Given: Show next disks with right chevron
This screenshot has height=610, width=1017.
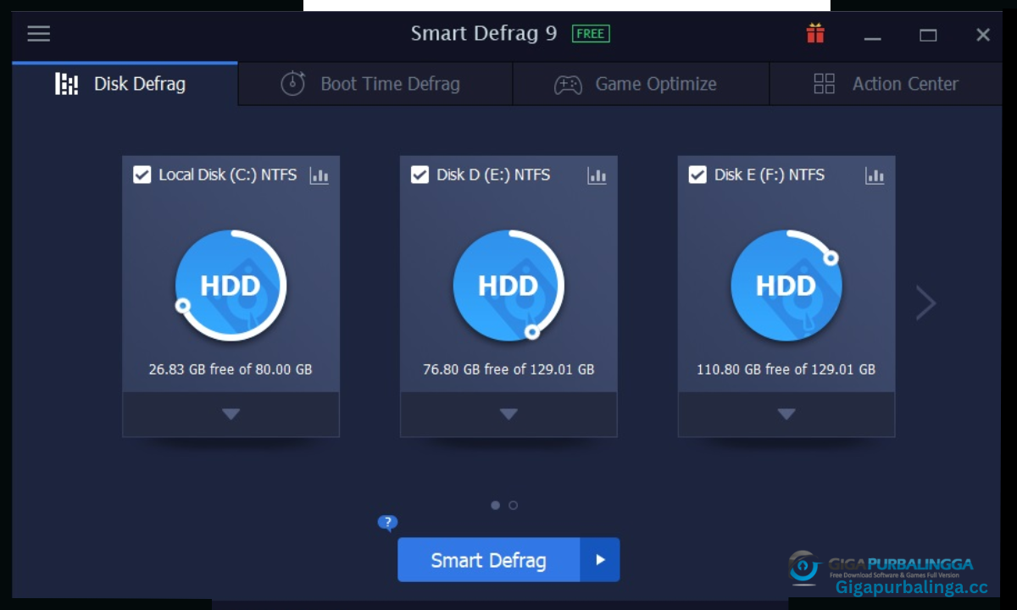Looking at the screenshot, I should click(x=925, y=302).
